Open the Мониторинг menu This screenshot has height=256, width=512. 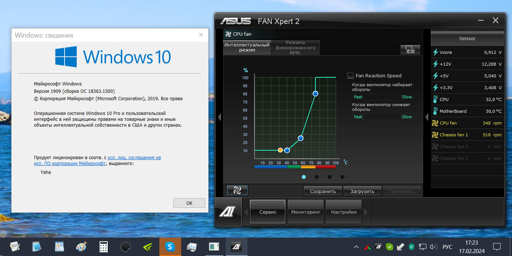pos(305,212)
